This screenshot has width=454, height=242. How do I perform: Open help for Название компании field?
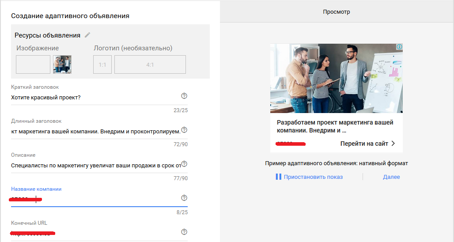pyautogui.click(x=184, y=198)
